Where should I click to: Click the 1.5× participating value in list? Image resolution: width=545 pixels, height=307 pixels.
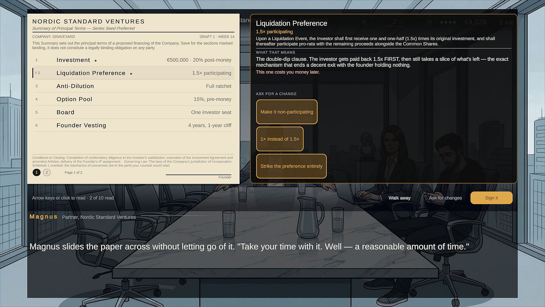click(x=212, y=73)
